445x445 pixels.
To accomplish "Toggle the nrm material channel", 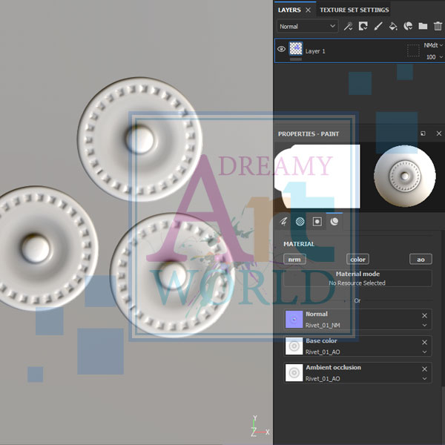I will click(x=294, y=259).
